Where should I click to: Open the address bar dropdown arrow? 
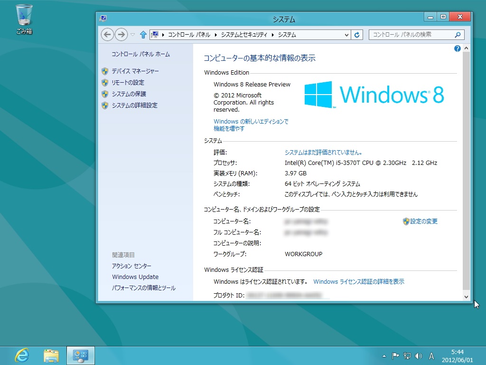(346, 34)
